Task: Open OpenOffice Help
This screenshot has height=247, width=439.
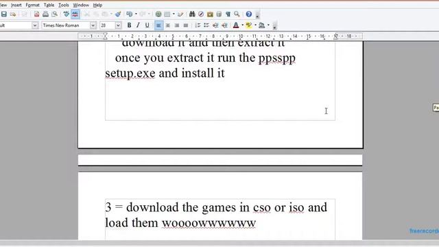Action: coord(248,14)
